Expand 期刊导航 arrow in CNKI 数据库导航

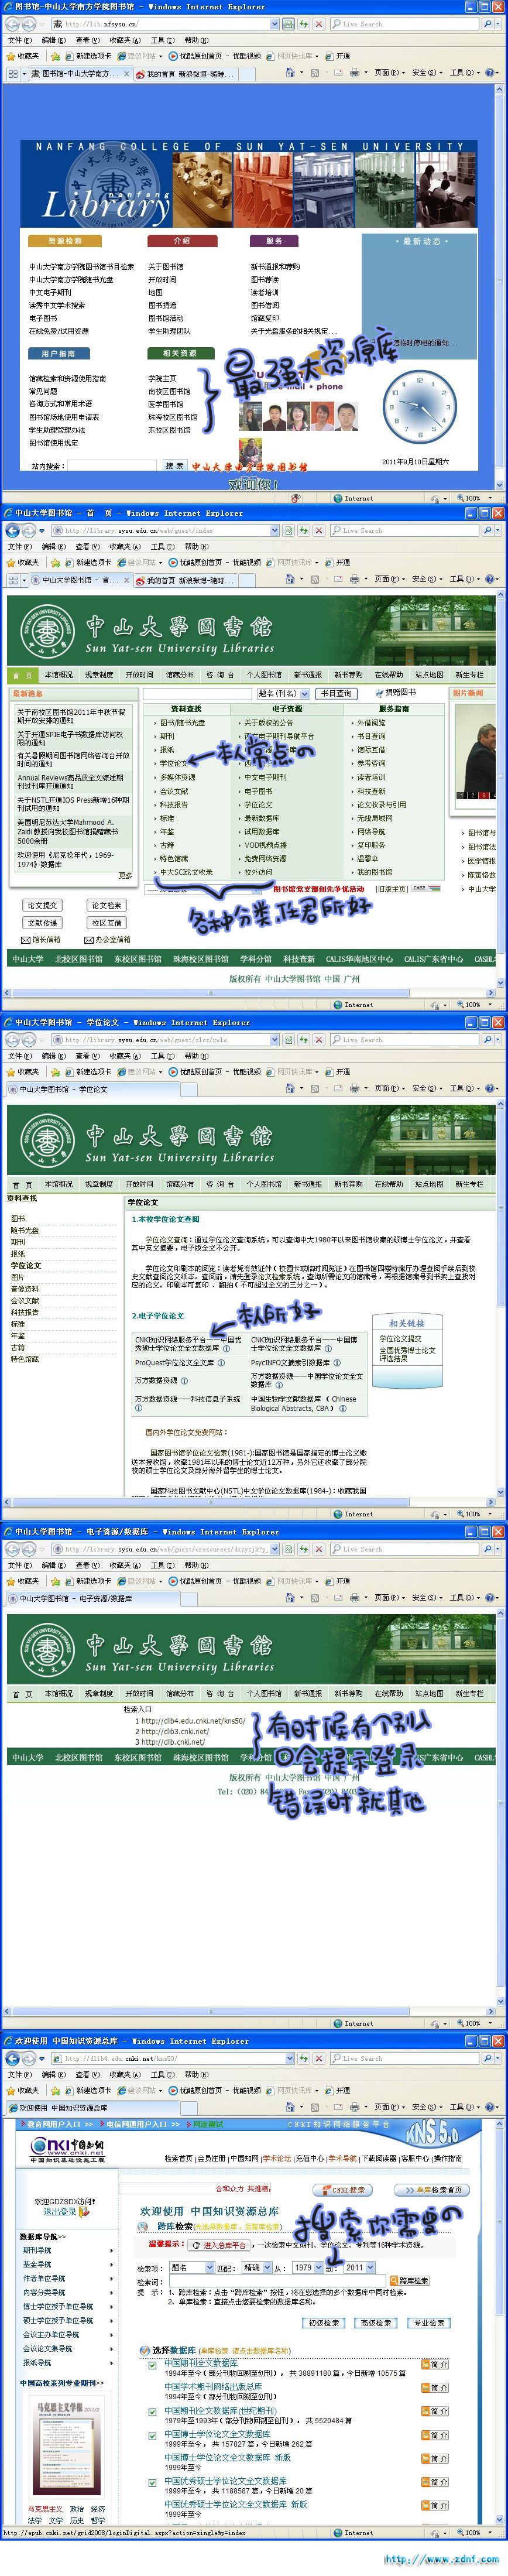tap(111, 2250)
